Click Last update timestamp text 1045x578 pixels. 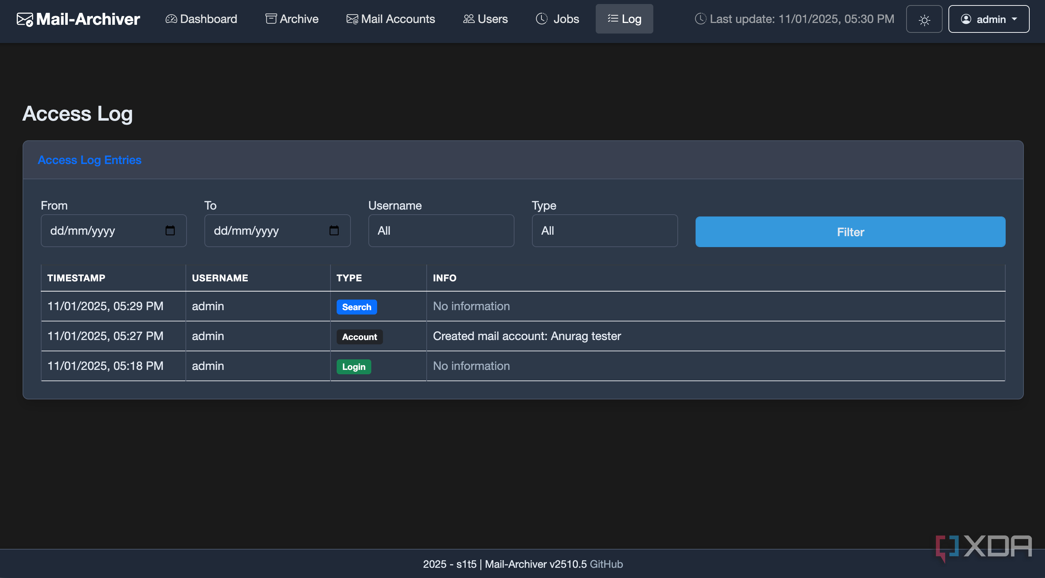802,19
